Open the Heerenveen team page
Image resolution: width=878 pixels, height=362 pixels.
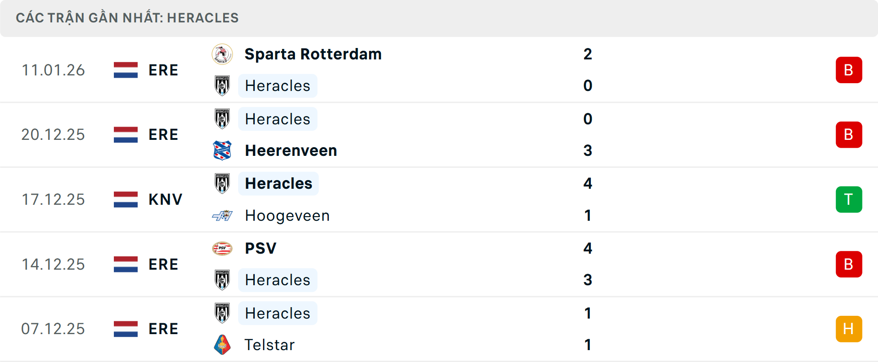click(x=291, y=150)
